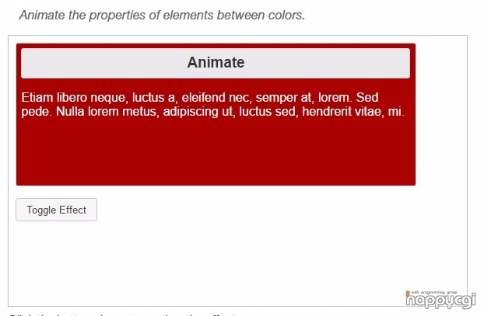Viewport: 484px width, 316px height.
Task: Click the word 'Sed' ending first line
Action: point(367,98)
